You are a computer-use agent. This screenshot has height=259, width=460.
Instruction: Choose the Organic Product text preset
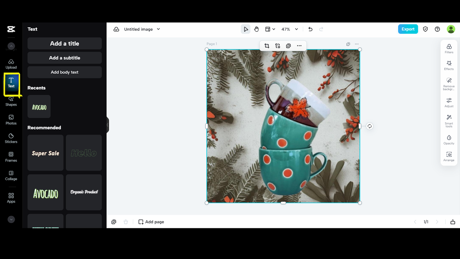[x=84, y=192]
